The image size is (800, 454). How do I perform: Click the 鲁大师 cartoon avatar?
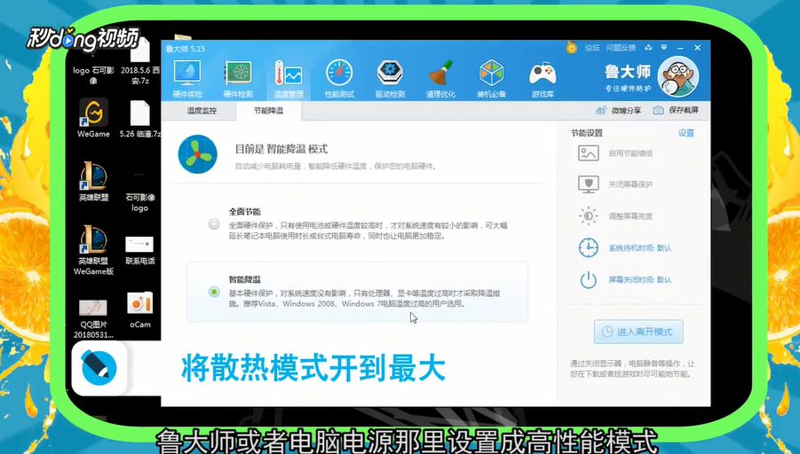pyautogui.click(x=678, y=76)
